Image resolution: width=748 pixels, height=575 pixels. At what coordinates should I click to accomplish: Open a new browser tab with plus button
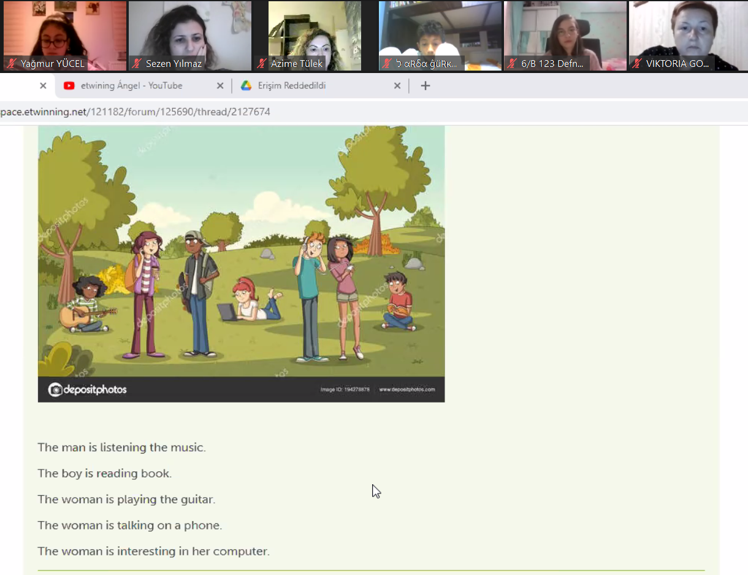tap(426, 86)
